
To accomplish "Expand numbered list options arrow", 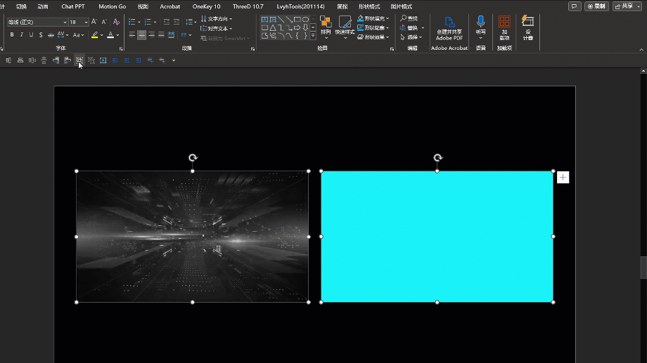I will 155,22.
